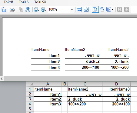Select column A header in spreadsheet

[x=48, y=84]
